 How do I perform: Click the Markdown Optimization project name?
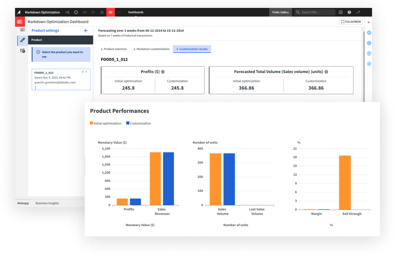42,12
